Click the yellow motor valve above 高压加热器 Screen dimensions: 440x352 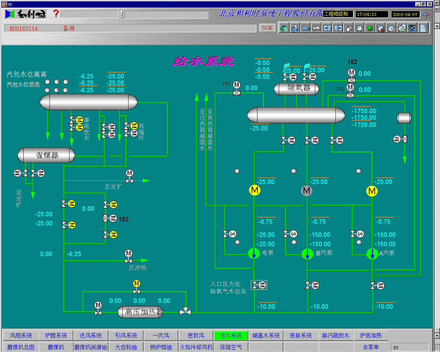[x=136, y=287]
